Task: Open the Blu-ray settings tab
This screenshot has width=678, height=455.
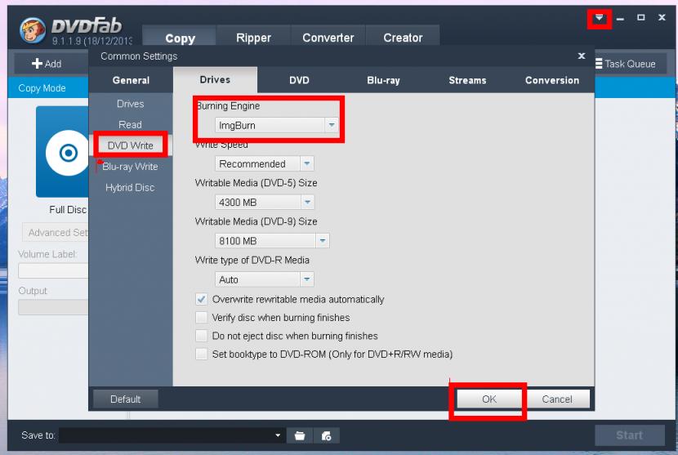Action: point(383,80)
